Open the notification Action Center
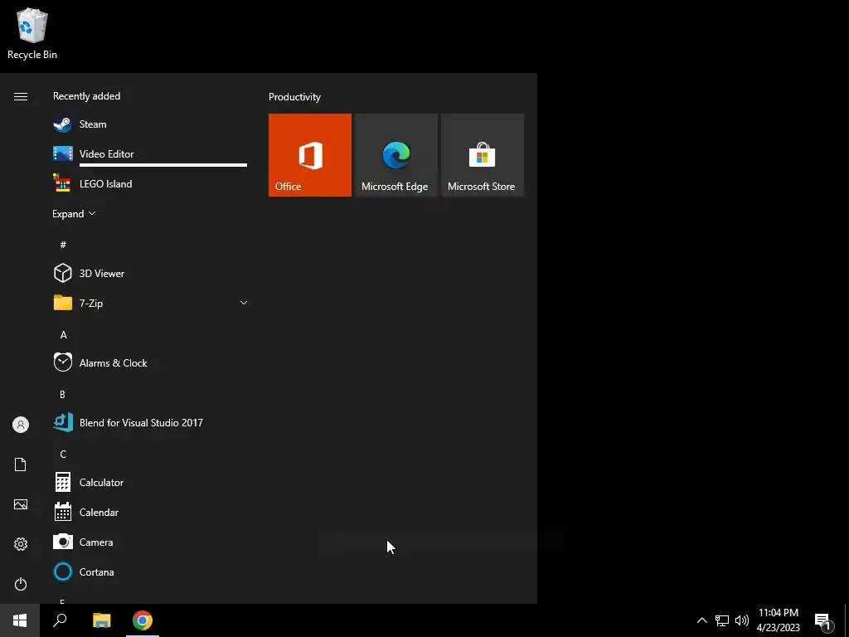The height and width of the screenshot is (637, 849). click(823, 620)
